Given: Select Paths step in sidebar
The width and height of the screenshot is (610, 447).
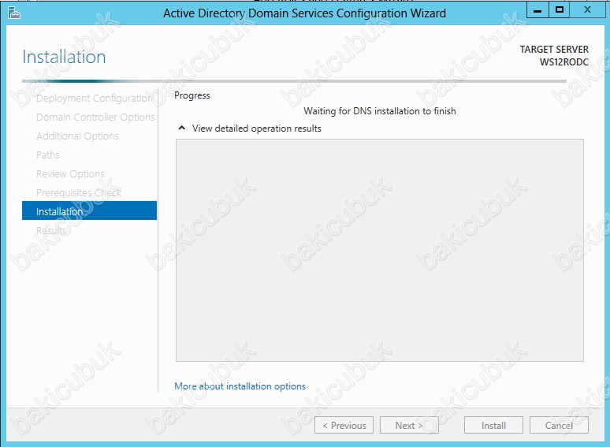Looking at the screenshot, I should click(48, 155).
